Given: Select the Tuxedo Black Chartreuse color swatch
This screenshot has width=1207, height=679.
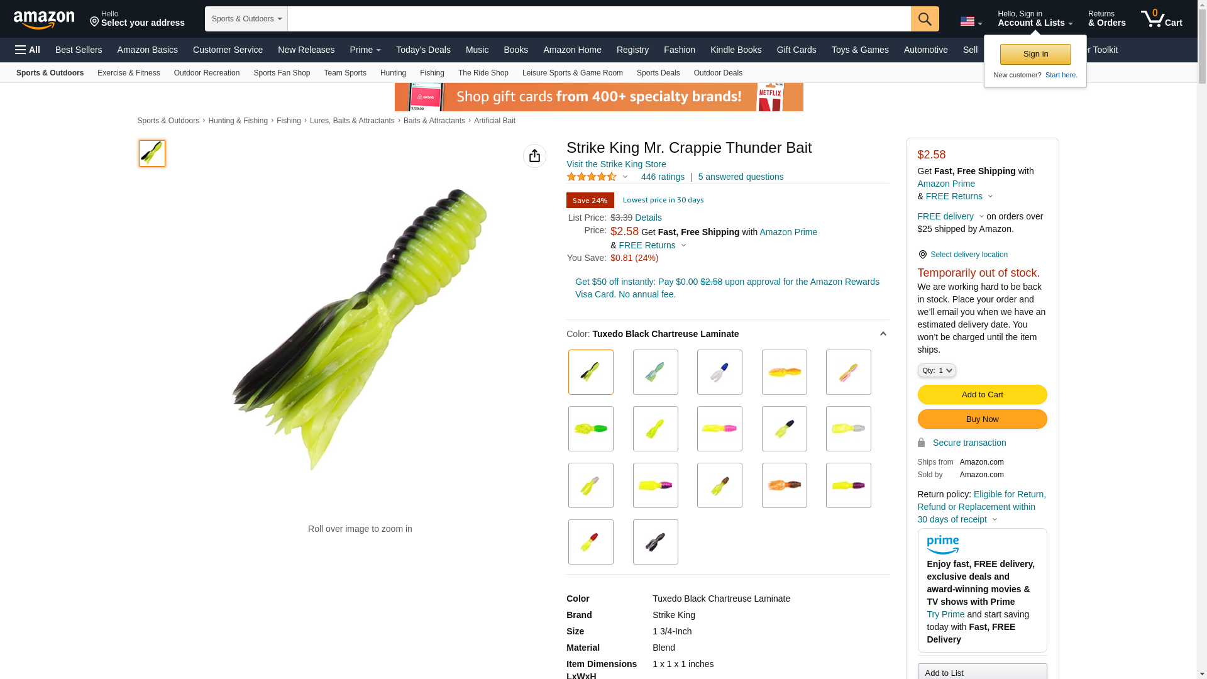Looking at the screenshot, I should pyautogui.click(x=591, y=372).
